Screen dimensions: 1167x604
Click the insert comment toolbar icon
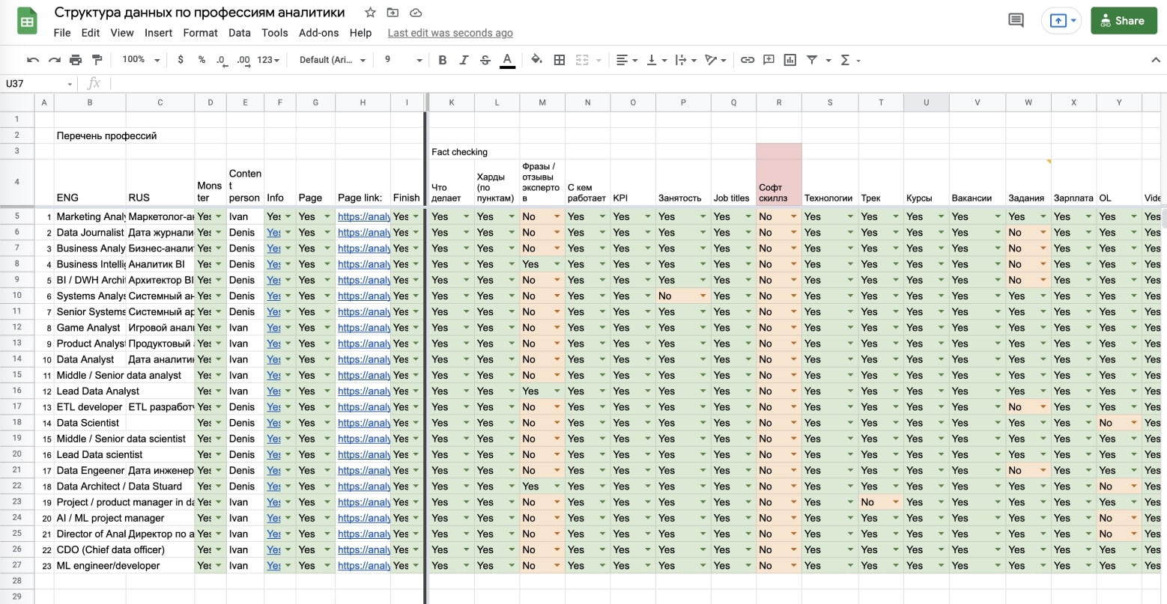(x=769, y=60)
